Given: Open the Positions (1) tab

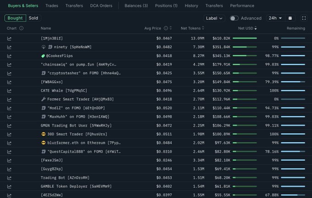Looking at the screenshot, I should (x=166, y=6).
